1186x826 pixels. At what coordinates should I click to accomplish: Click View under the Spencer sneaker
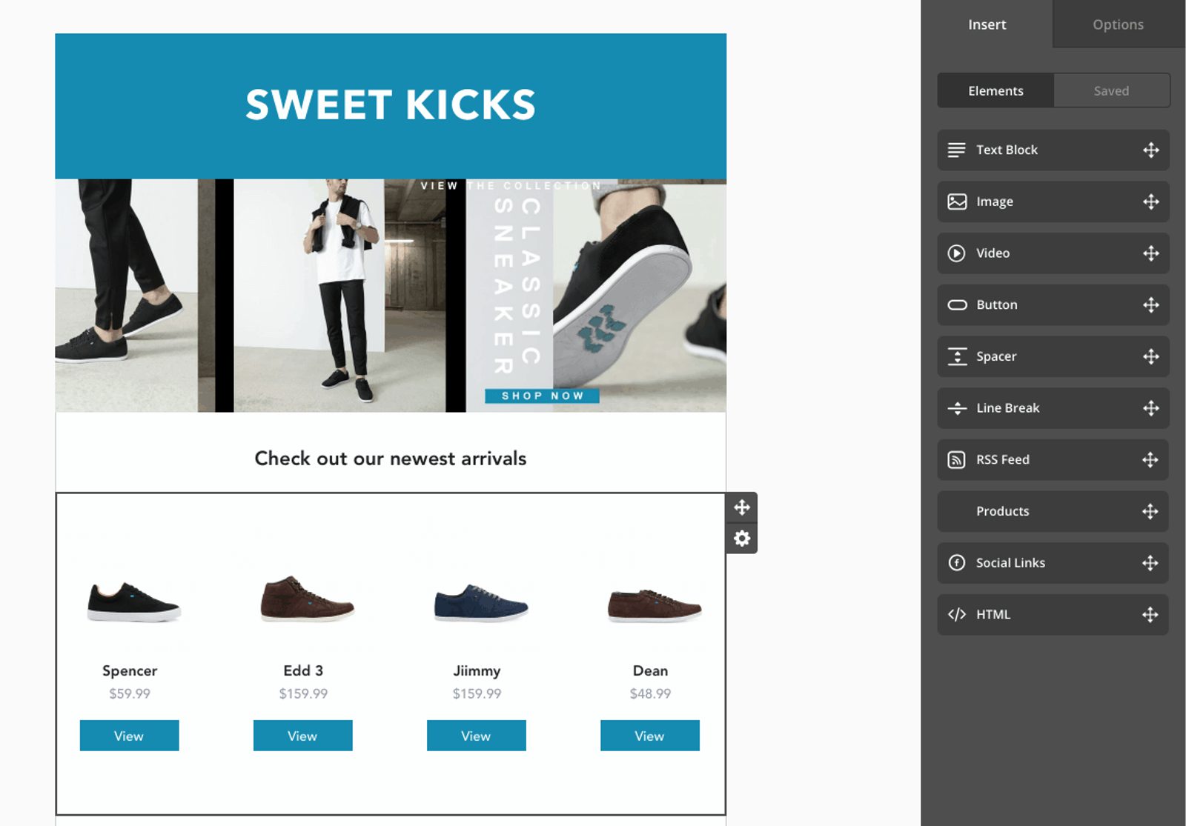point(129,736)
